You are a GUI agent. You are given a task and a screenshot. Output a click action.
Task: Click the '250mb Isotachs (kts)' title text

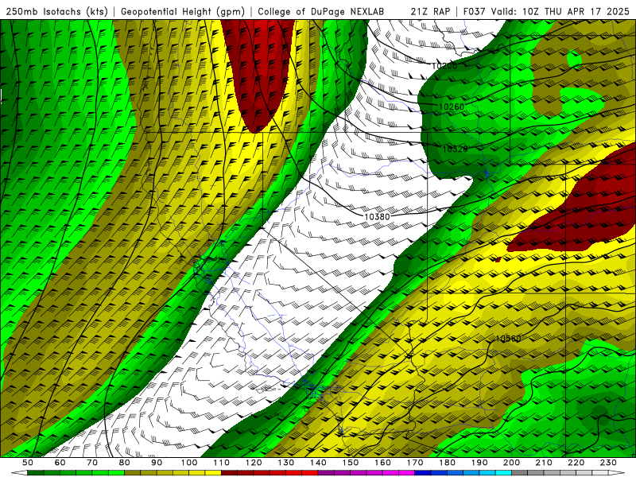[x=56, y=12]
